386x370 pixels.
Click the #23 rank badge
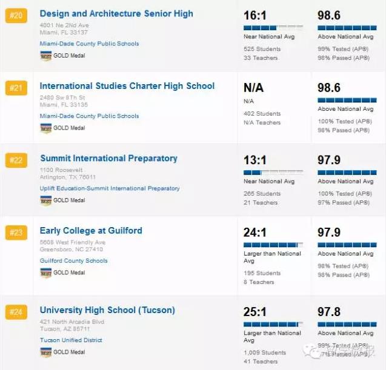pyautogui.click(x=15, y=233)
